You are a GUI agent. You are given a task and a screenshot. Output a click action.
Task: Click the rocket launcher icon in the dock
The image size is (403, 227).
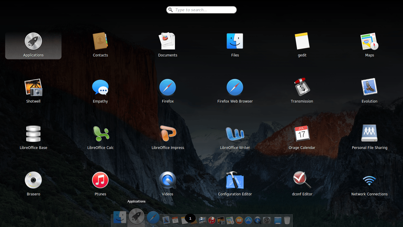coord(137,216)
